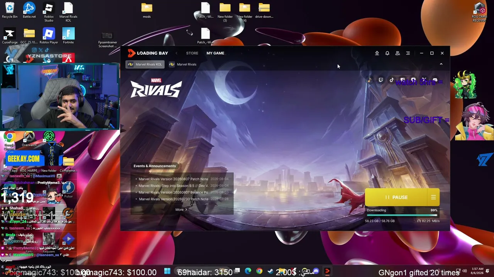Image resolution: width=494 pixels, height=277 pixels.
Task: Open the TikTok social icon
Action: (x=392, y=80)
